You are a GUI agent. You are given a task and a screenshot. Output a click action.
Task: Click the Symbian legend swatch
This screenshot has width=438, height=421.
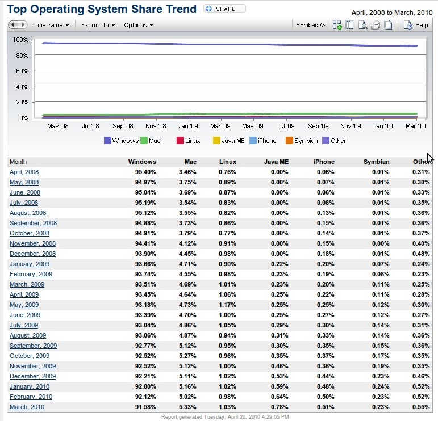click(x=289, y=141)
